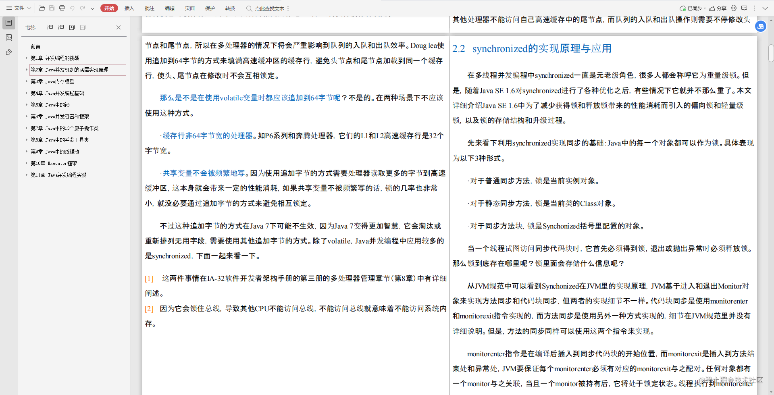Viewport: 774px width, 395px height.
Task: Click the add bookmark icon
Action: click(72, 27)
